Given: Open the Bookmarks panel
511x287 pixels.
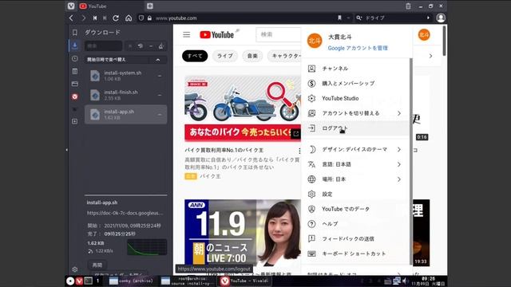Looking at the screenshot, I should coord(74,32).
